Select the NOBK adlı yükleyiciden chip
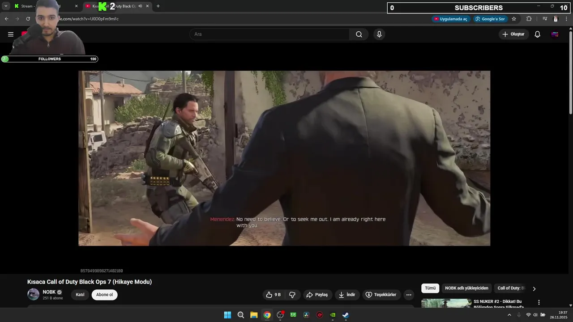Screen dimensions: 573x322 (466, 288)
